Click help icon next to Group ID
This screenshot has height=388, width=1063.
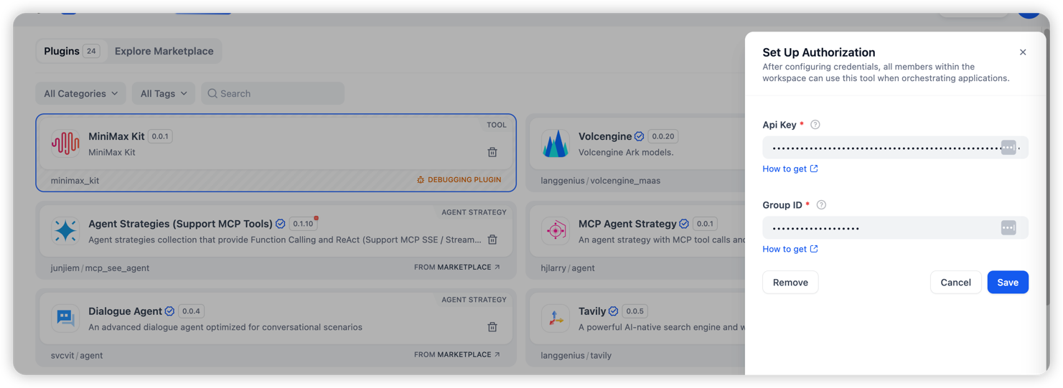[x=821, y=205]
